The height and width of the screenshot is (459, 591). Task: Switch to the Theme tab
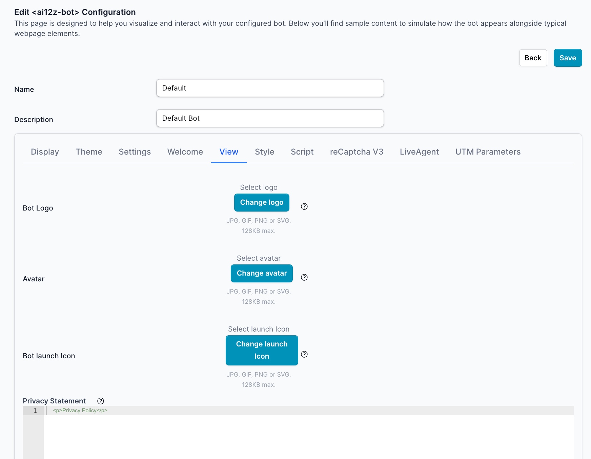tap(89, 152)
